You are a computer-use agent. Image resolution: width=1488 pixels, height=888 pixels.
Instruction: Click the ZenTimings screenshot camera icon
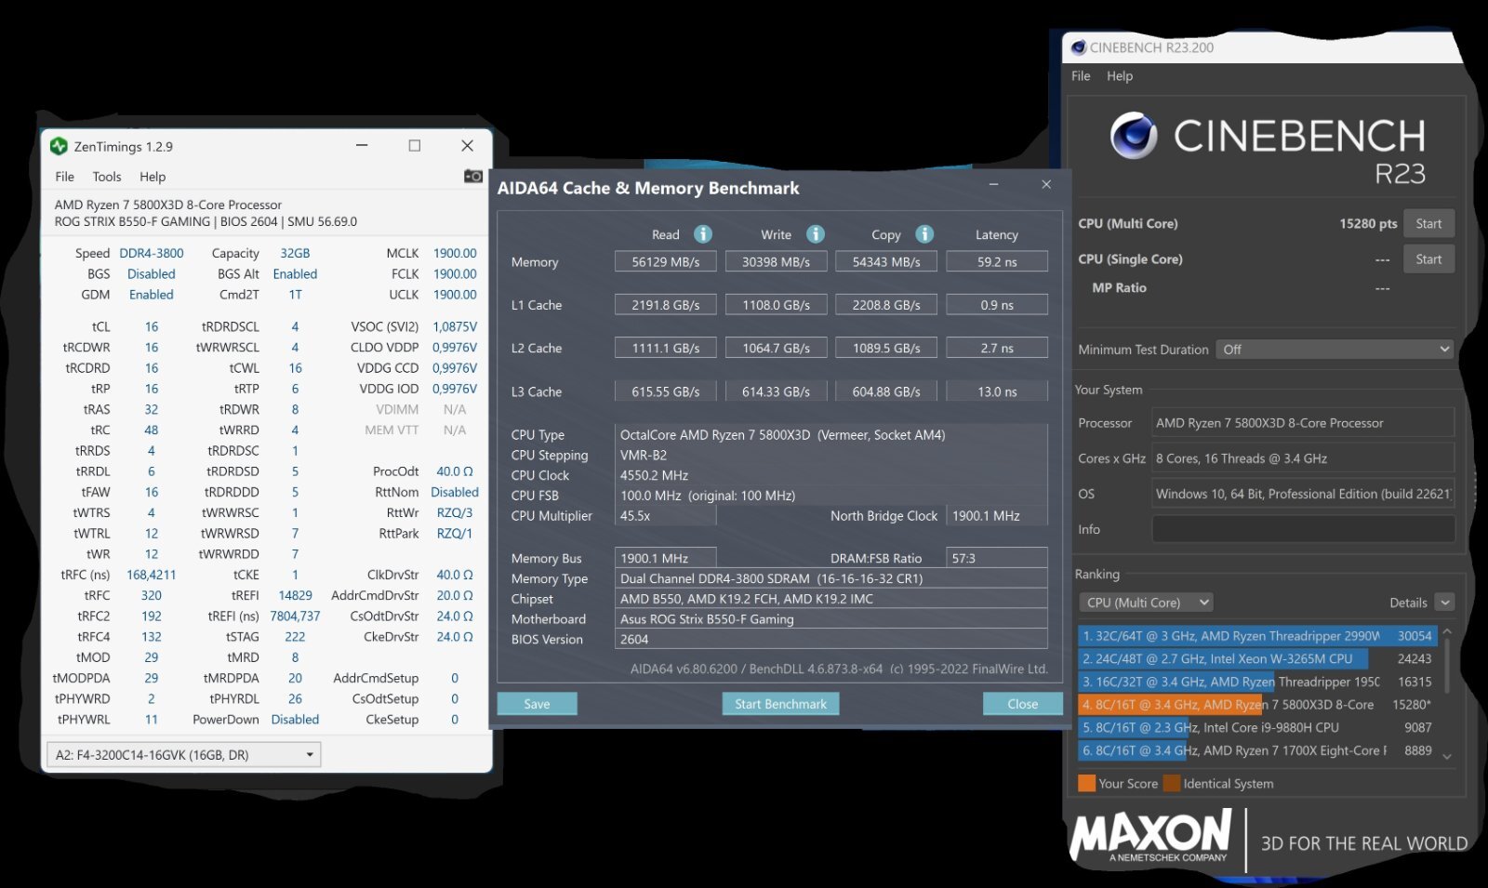coord(472,176)
